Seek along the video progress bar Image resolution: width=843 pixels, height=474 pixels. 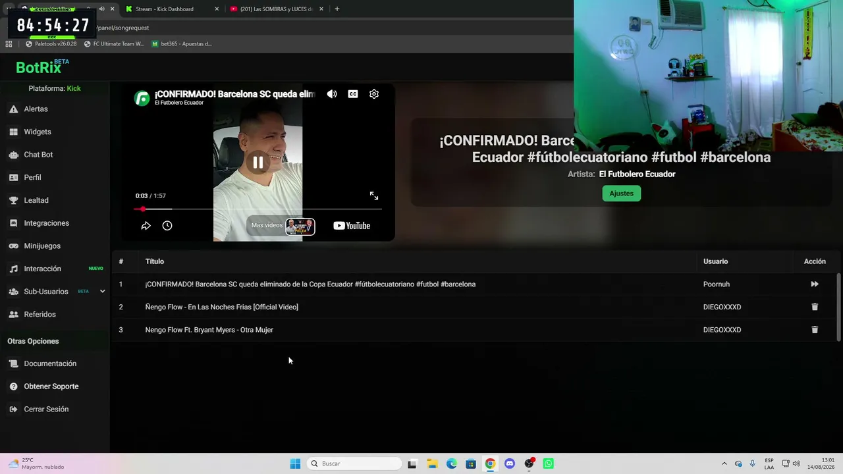(x=258, y=209)
